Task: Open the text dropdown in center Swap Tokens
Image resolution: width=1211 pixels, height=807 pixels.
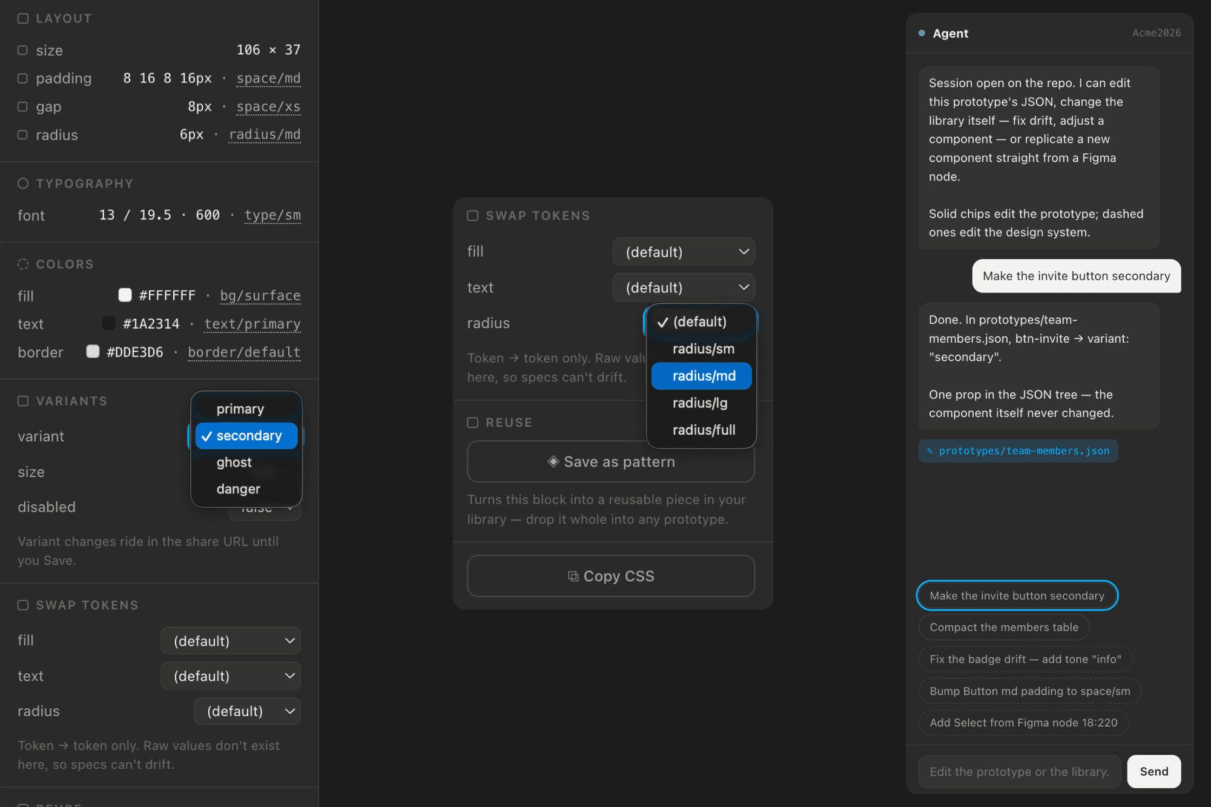Action: pos(684,288)
